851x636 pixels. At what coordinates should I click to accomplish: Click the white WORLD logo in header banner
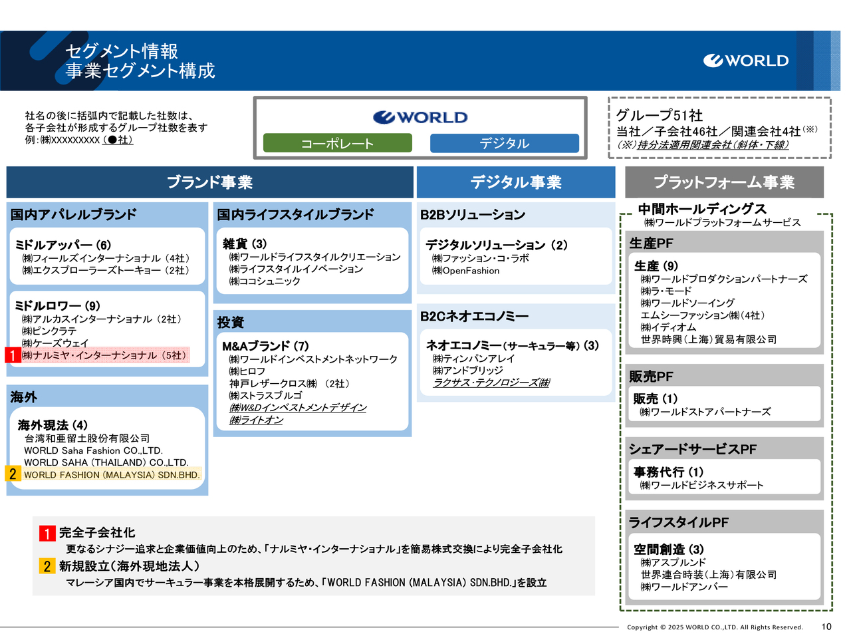point(746,61)
